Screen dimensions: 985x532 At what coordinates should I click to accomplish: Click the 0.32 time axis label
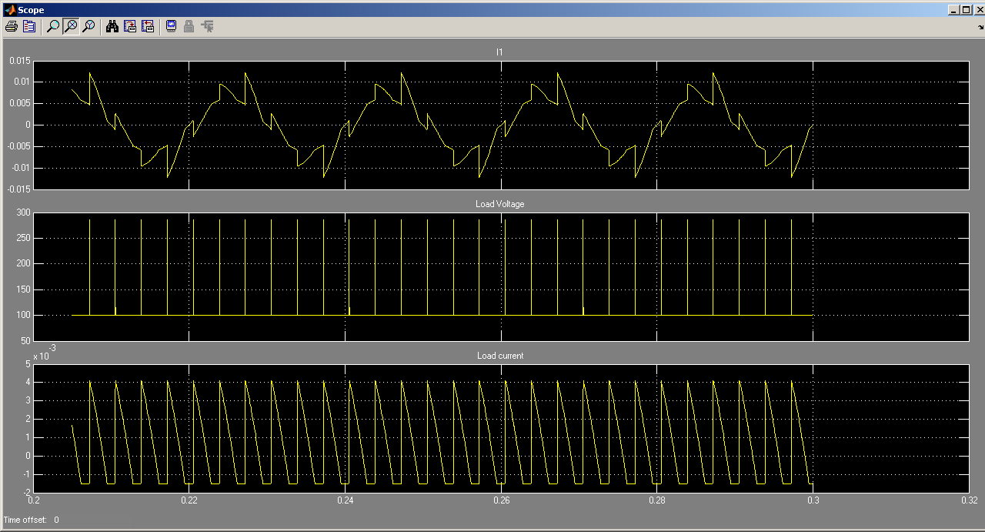[x=970, y=500]
